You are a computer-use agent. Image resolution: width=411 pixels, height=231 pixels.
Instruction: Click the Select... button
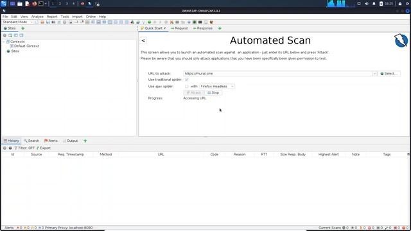click(x=389, y=74)
